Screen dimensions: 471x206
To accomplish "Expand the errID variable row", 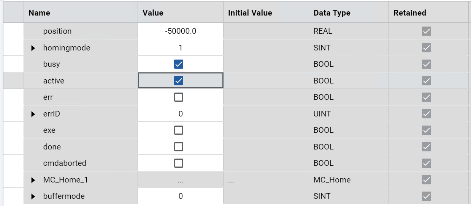I will tap(33, 114).
